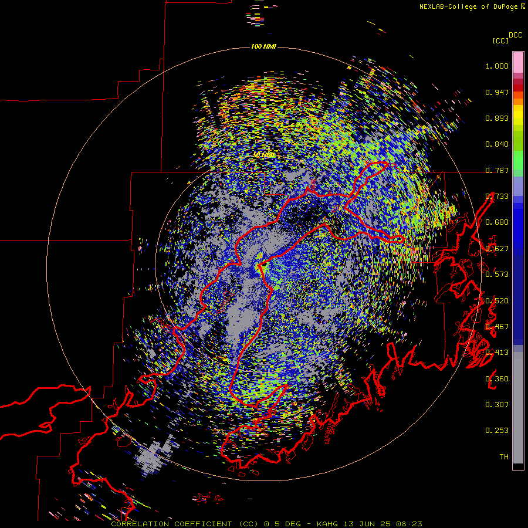Image resolution: width=528 pixels, height=528 pixels.
Task: Click the 0.307 legend value
Action: (497, 405)
